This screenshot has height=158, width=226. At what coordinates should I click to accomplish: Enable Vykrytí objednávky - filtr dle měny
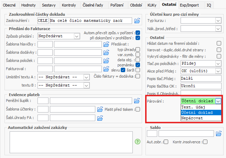coord(219,56)
